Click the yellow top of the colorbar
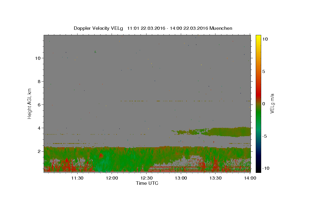This screenshot has width=310, height=207. [x=258, y=37]
